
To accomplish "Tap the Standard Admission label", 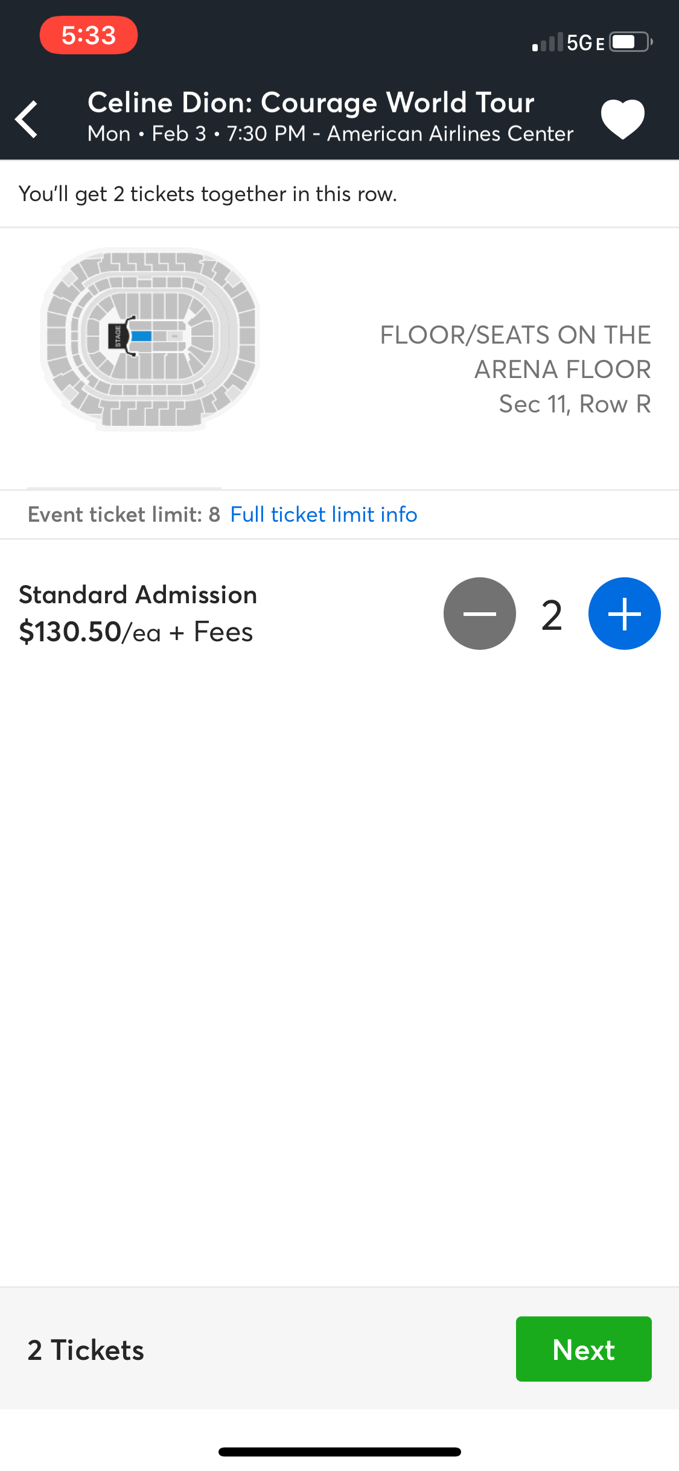I will click(138, 595).
